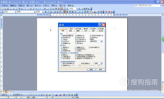The width and height of the screenshot is (164, 99).
Task: Click the Line Color swatch in Drawing toolbar
Action: (x=57, y=95)
